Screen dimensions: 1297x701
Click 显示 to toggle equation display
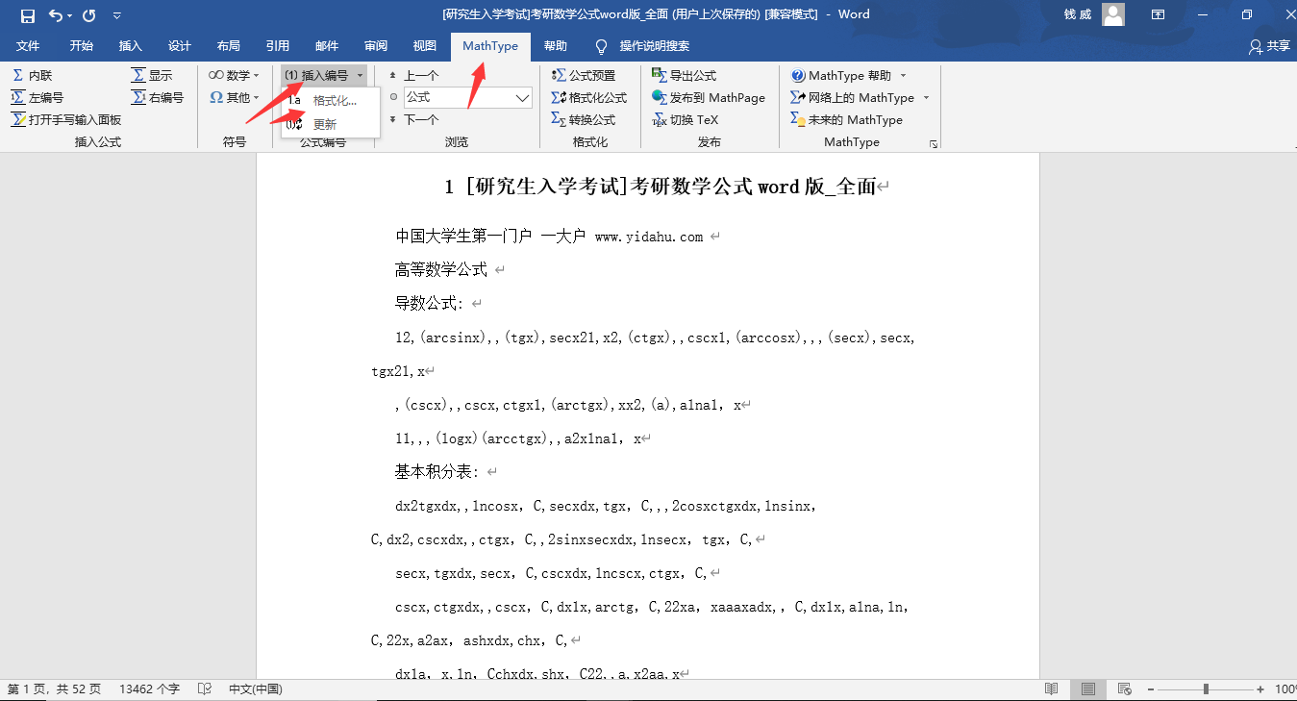(156, 74)
